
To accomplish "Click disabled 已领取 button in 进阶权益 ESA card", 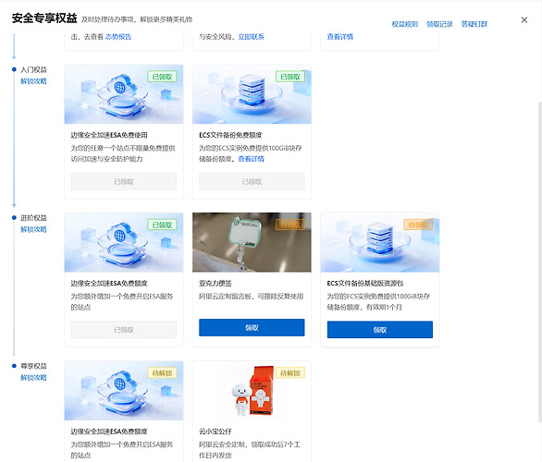I will [124, 330].
